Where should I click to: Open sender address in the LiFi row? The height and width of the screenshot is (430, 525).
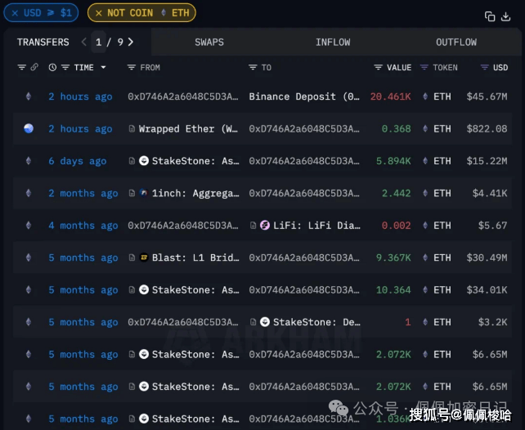[x=183, y=226]
